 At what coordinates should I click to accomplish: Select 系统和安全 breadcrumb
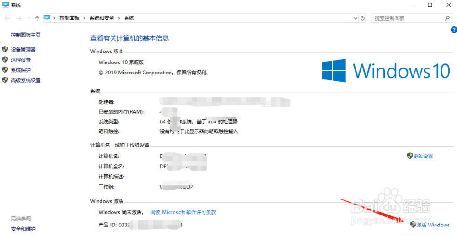pyautogui.click(x=102, y=18)
